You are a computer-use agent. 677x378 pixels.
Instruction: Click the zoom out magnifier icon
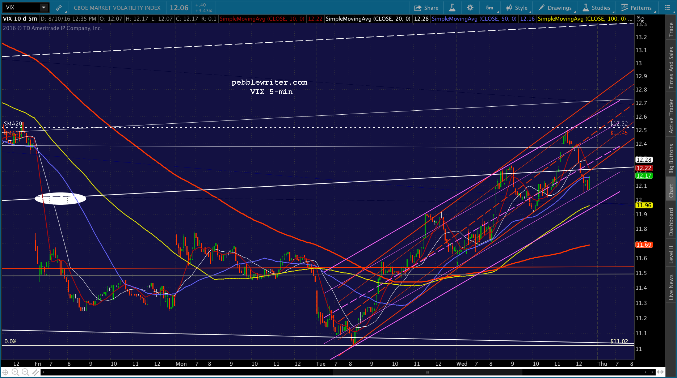pyautogui.click(x=25, y=372)
